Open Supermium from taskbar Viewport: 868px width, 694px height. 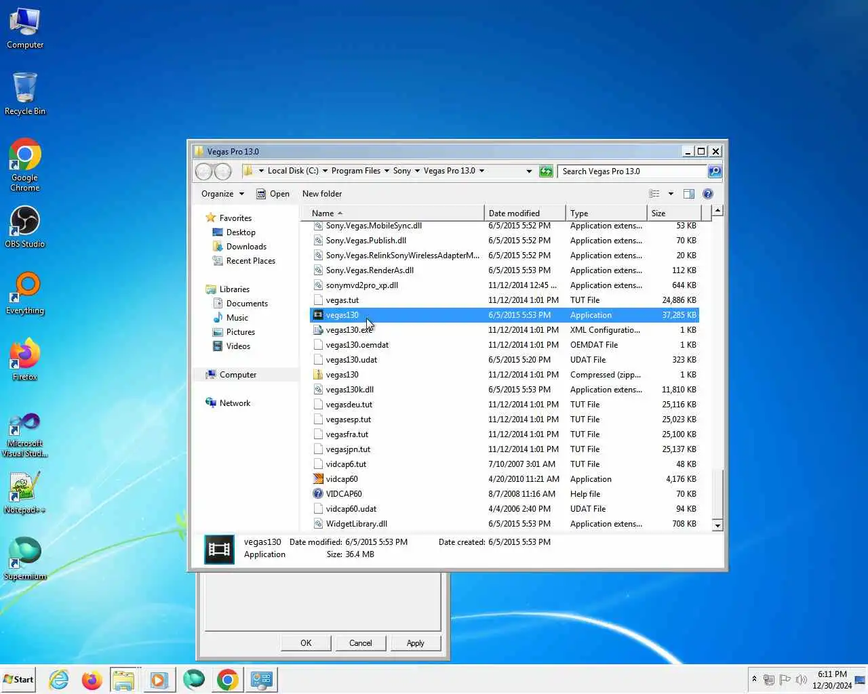(x=194, y=679)
